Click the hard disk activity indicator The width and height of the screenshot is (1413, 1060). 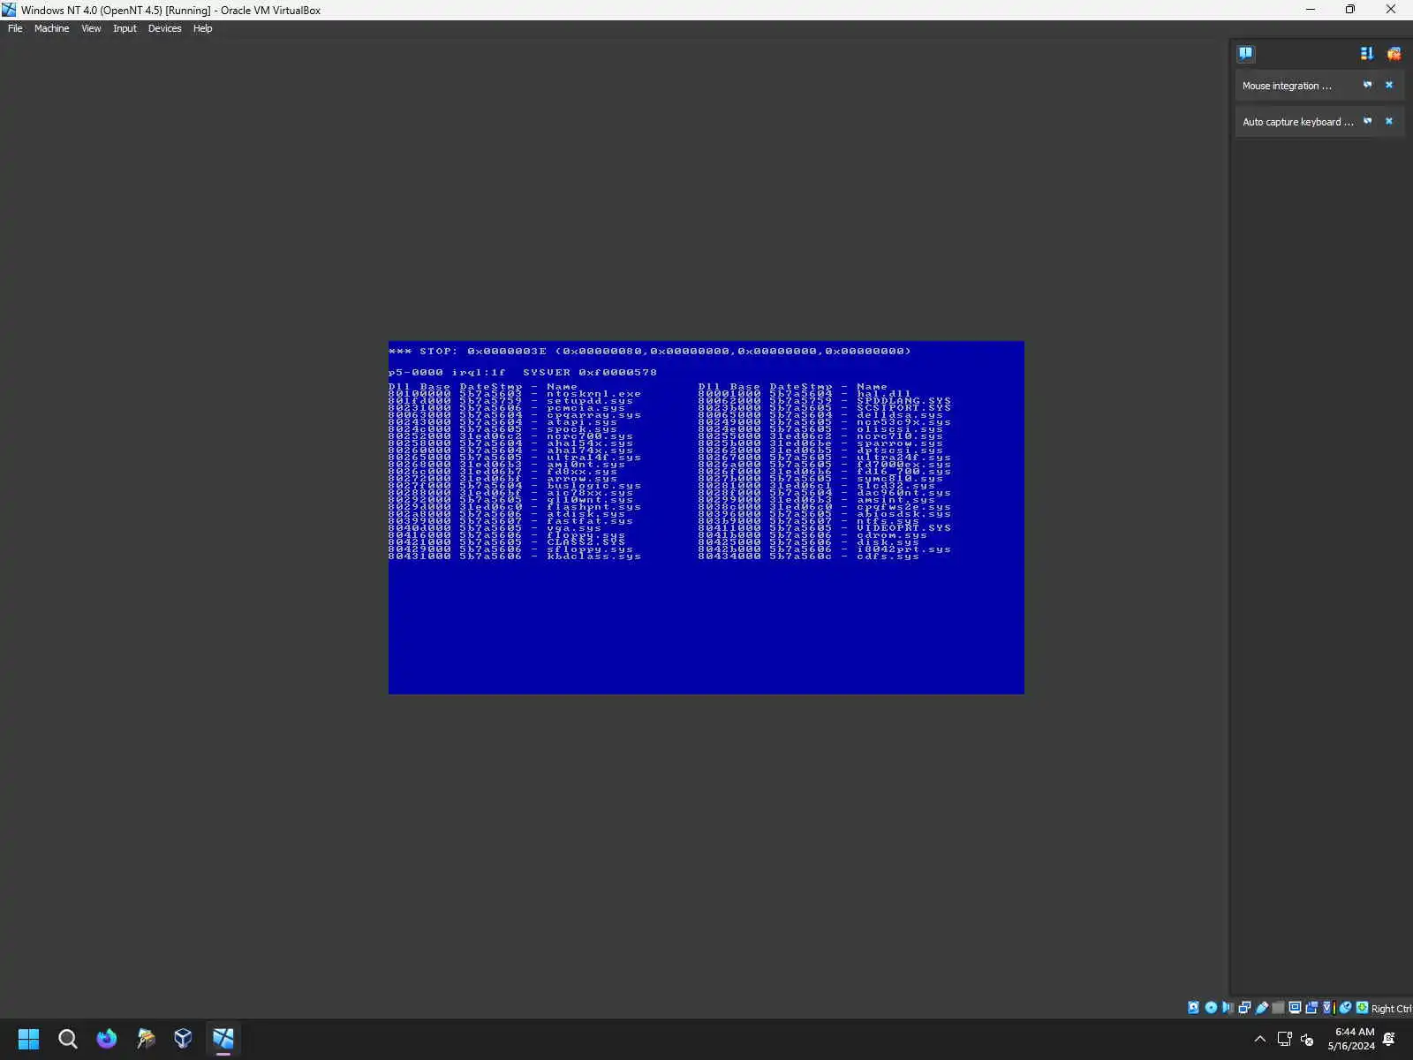point(1194,1008)
